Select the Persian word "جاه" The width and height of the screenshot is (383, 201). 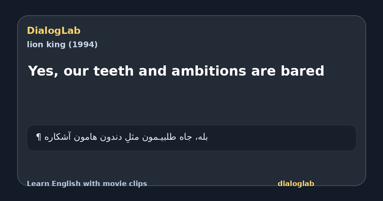pos(186,137)
